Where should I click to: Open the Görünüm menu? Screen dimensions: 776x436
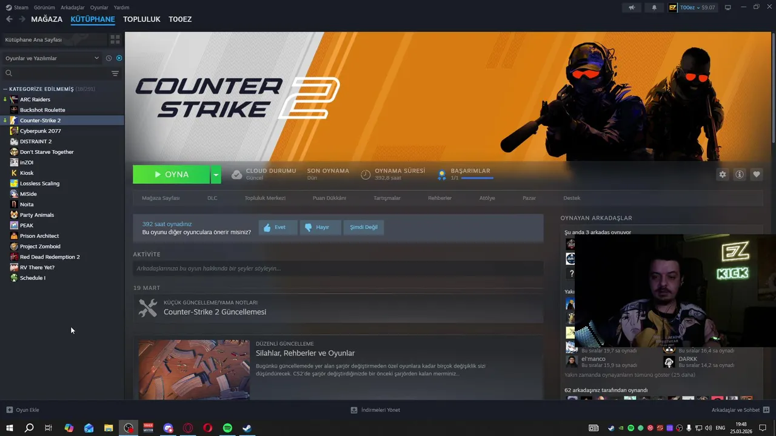point(44,7)
